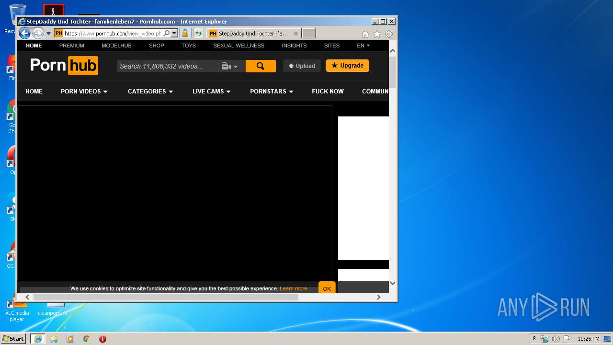Screen dimensions: 613x345
Task: Click the video search input field
Action: [x=169, y=66]
